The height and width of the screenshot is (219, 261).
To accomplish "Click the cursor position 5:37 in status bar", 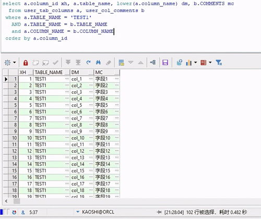I will [33, 212].
